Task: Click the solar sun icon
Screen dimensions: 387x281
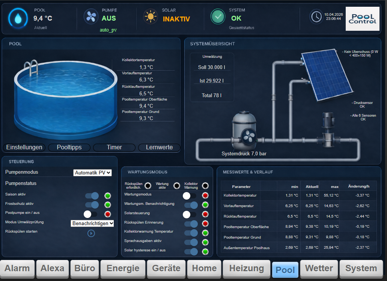Action: pos(151,17)
